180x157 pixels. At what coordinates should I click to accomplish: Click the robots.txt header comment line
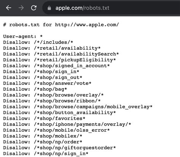click(61, 25)
